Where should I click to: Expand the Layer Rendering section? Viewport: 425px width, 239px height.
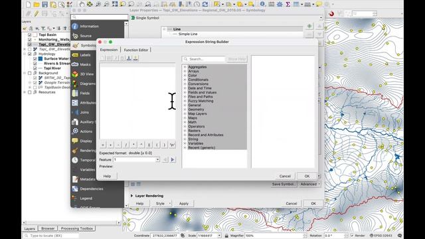131,196
